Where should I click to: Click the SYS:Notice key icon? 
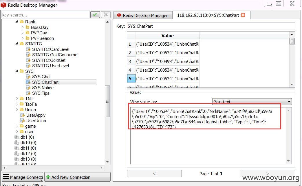coord(28,88)
